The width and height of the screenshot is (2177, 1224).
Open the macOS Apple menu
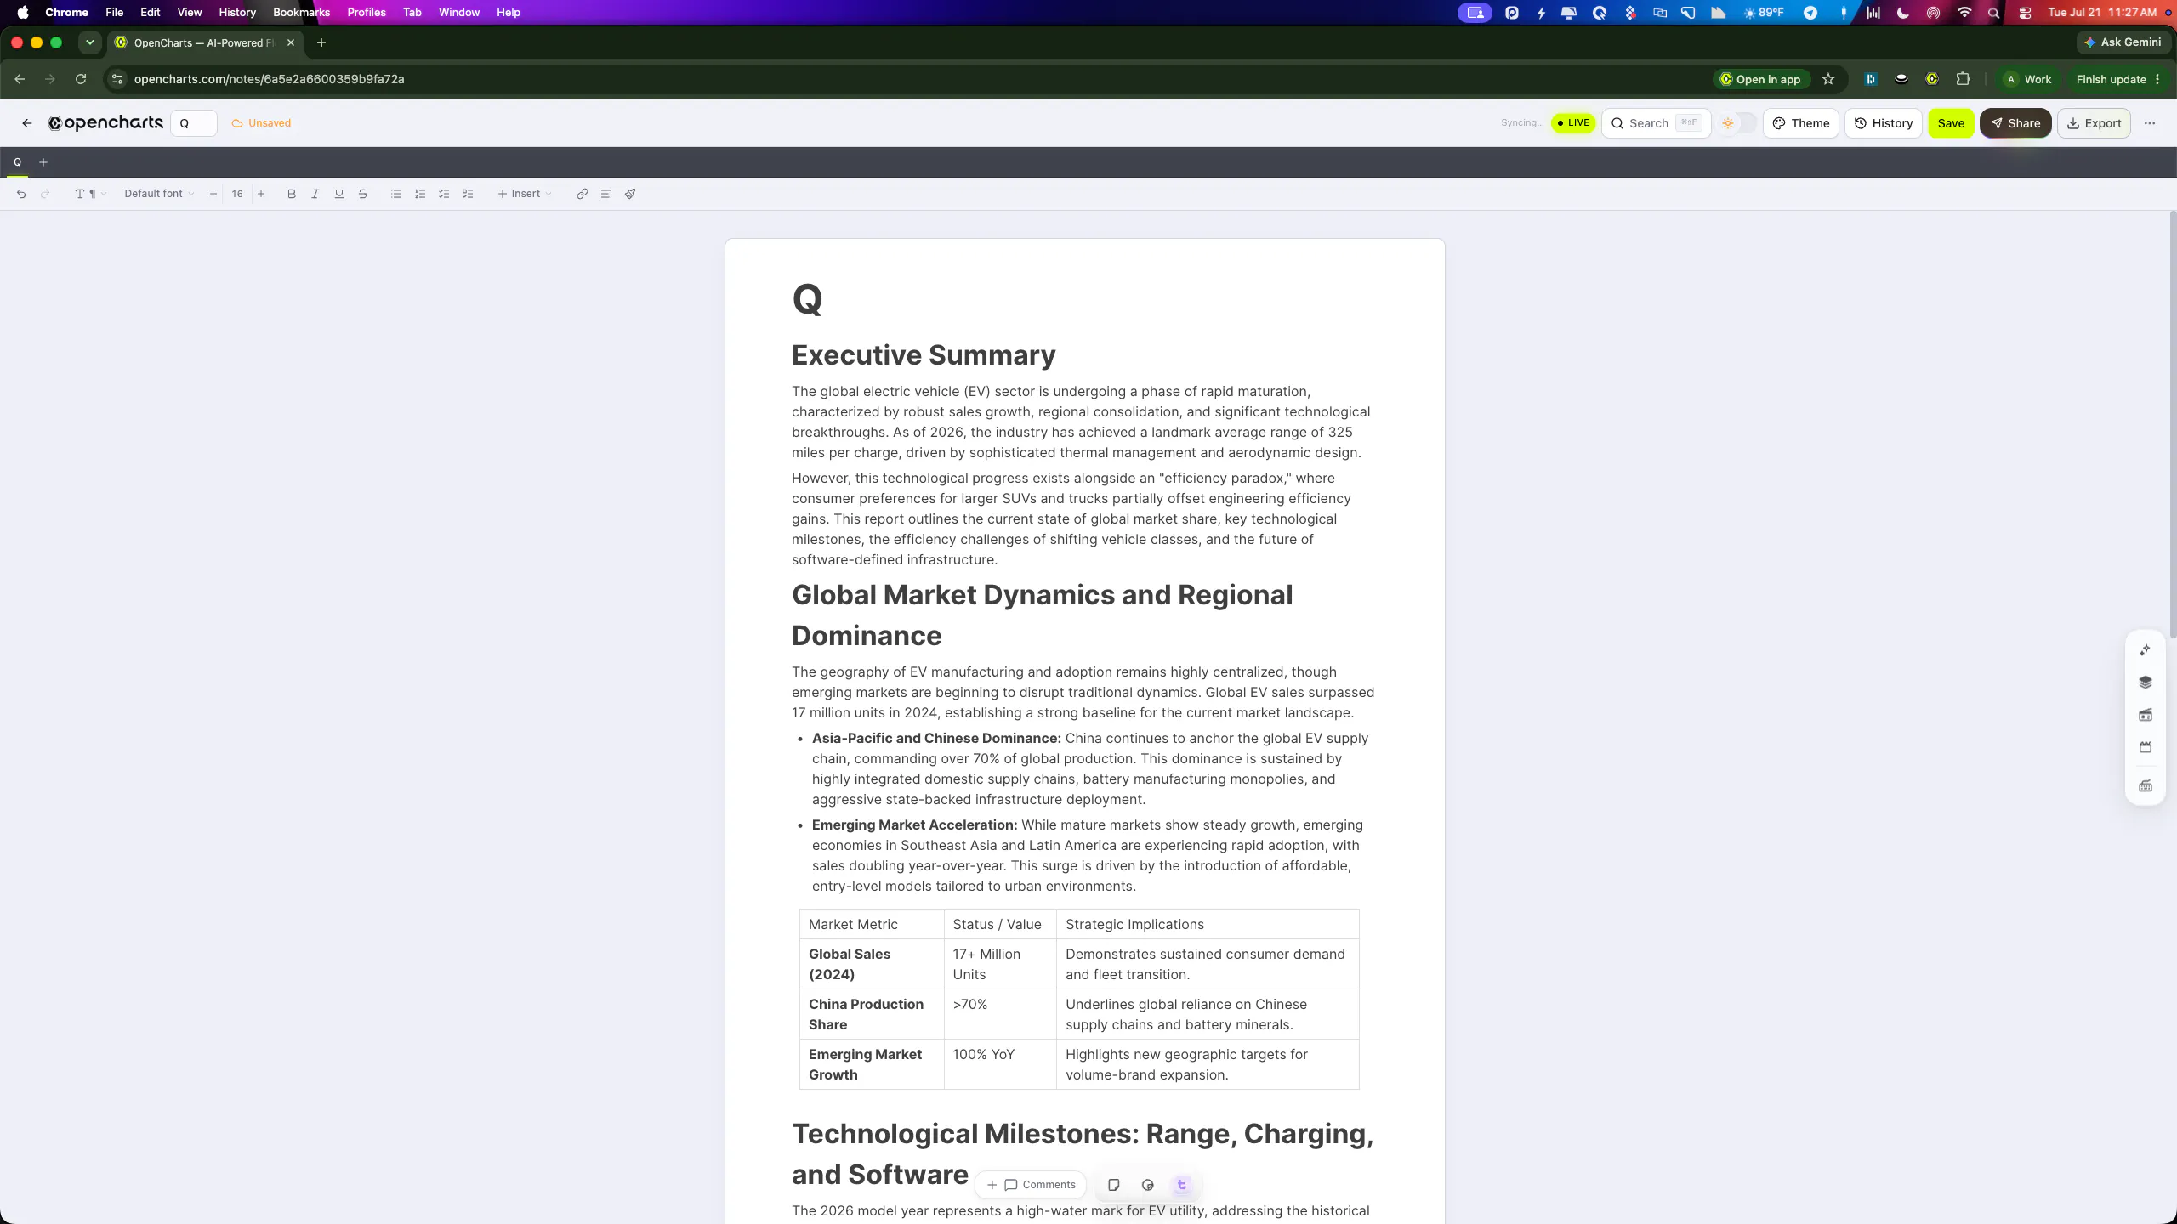pos(23,12)
